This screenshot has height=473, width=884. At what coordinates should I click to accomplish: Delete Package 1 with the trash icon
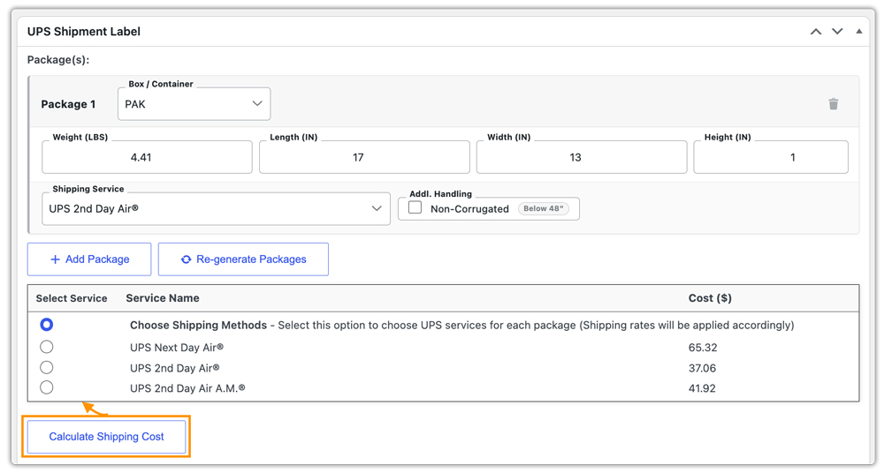[834, 104]
